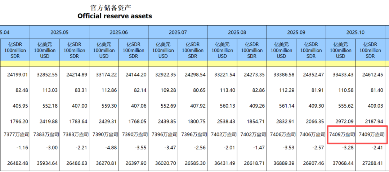389x172 pixels.
Task: Click the 2972.09 cell
Action: [345, 121]
